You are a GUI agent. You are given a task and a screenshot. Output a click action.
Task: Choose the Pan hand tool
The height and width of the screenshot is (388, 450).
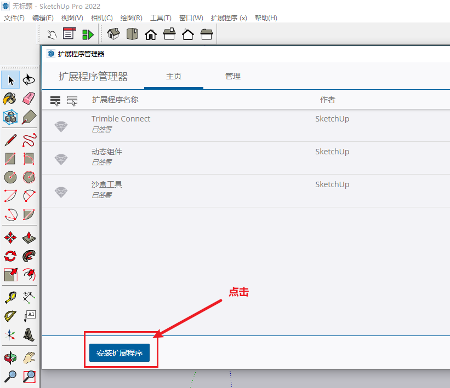29,358
